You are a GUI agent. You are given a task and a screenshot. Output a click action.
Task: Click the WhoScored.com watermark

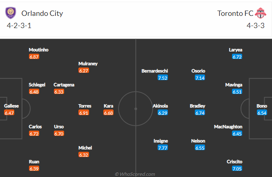coord(135,174)
